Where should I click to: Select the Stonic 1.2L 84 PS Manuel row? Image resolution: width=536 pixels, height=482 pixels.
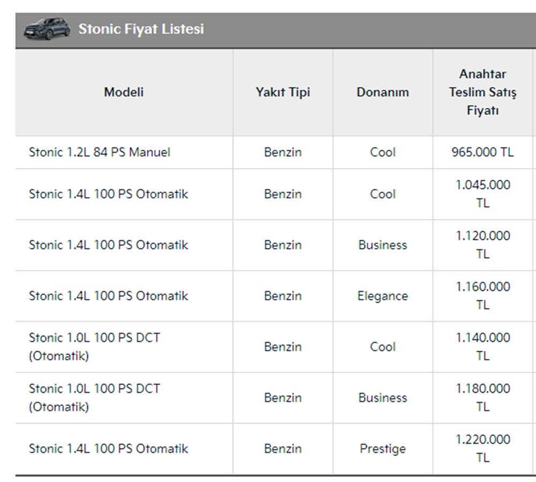pos(100,152)
